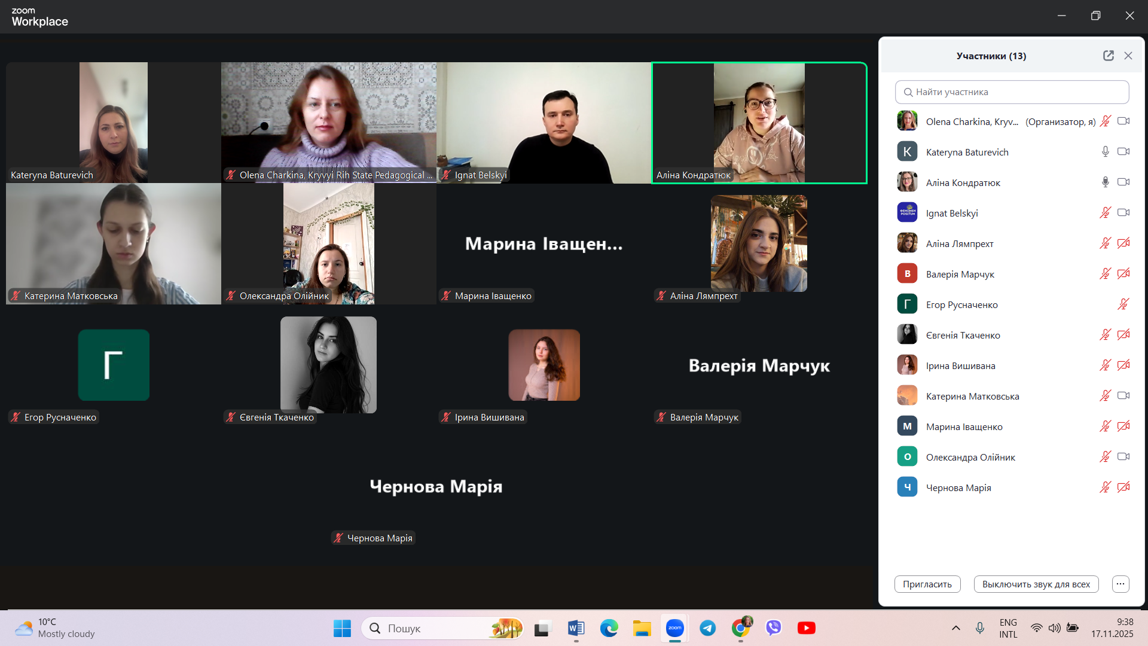This screenshot has width=1148, height=646.
Task: Expand the system tray hidden icons chevron
Action: pos(955,628)
